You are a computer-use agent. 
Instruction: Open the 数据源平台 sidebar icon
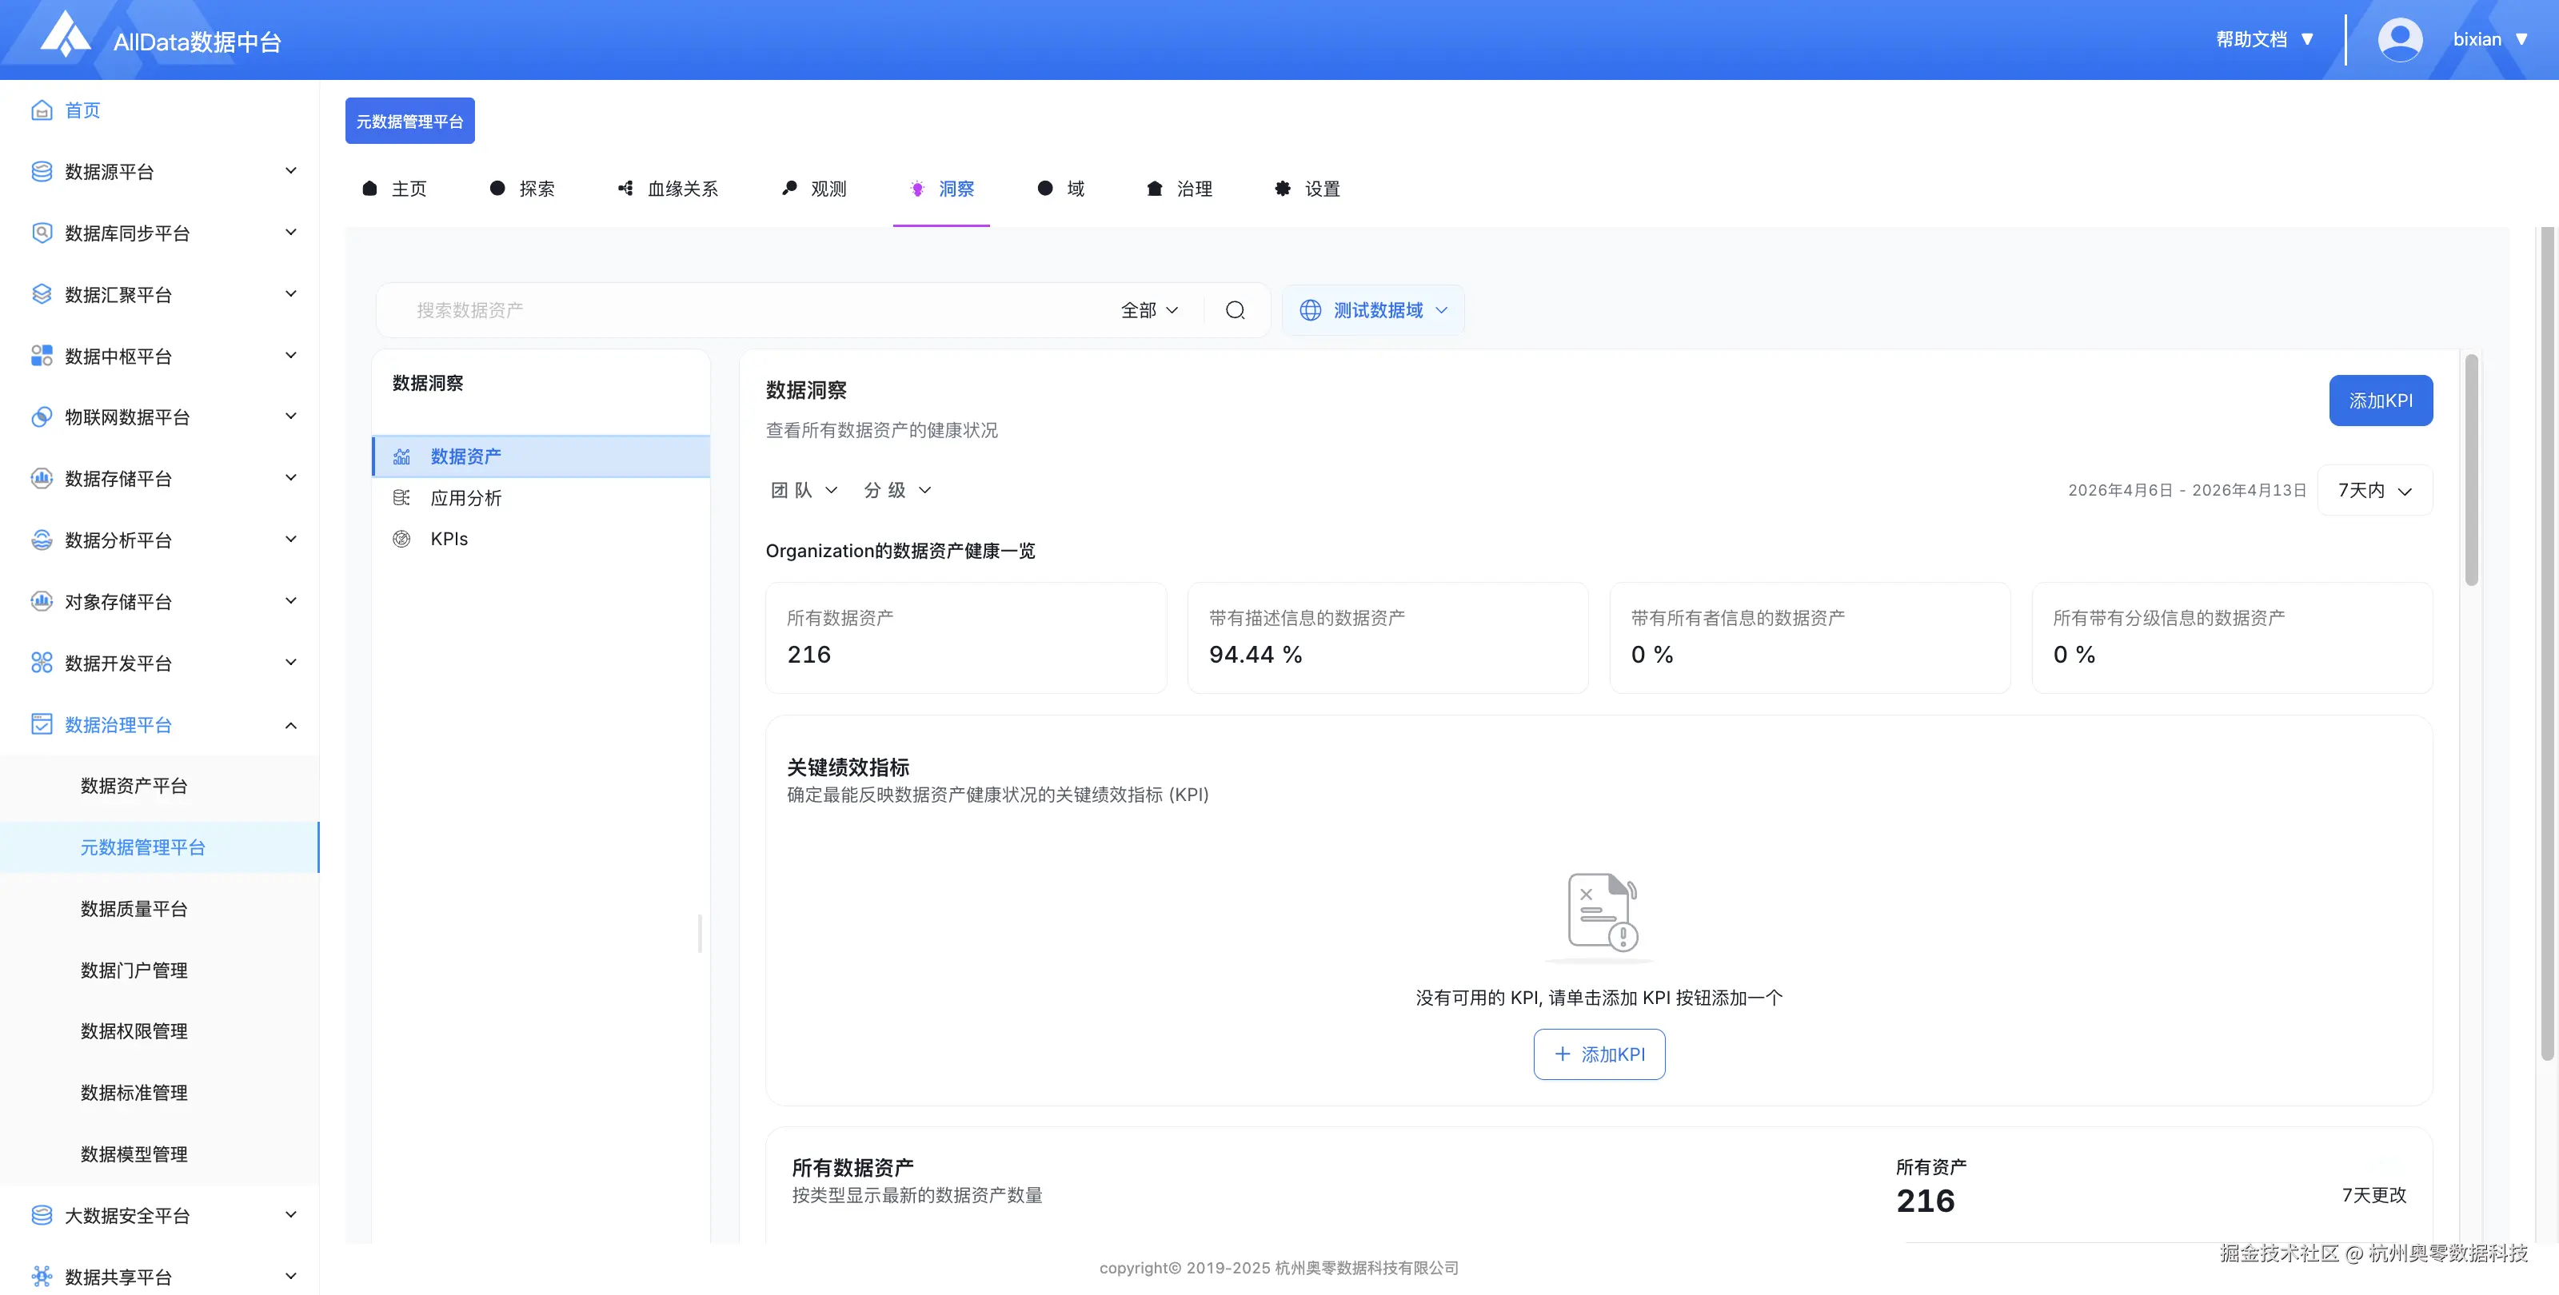[x=41, y=171]
